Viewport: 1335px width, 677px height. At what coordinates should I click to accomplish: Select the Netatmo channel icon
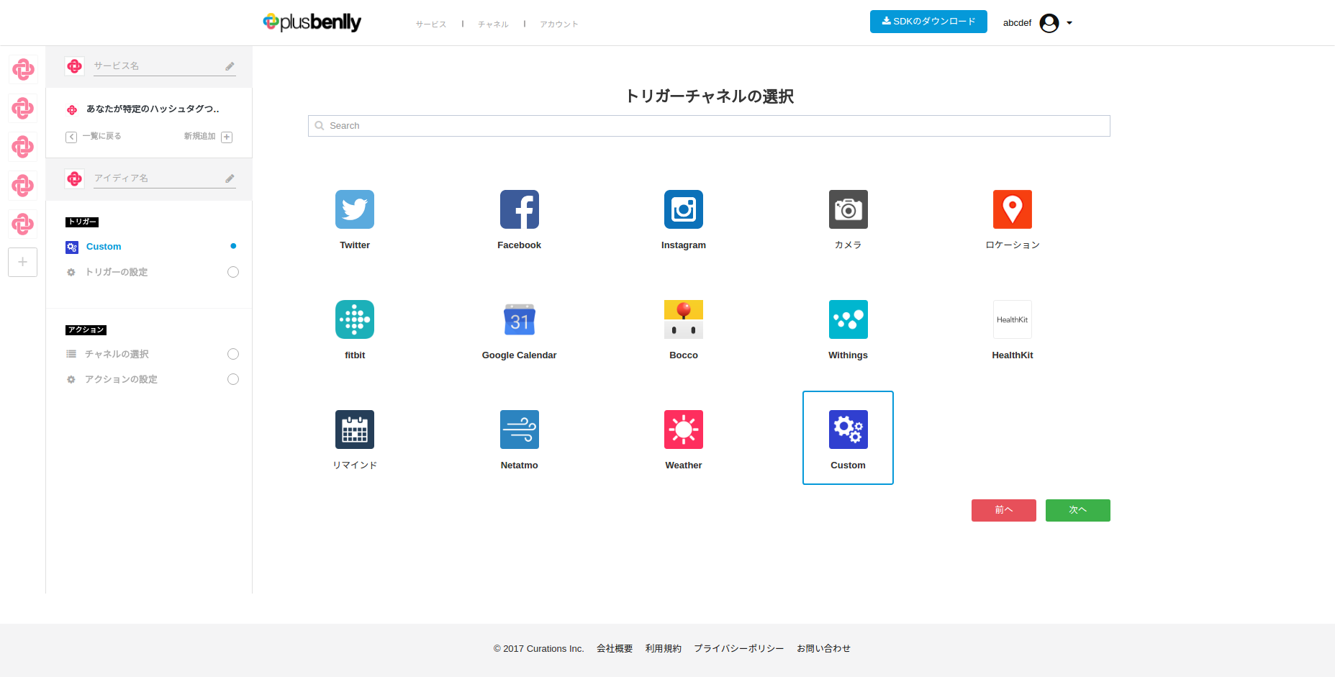[520, 430]
